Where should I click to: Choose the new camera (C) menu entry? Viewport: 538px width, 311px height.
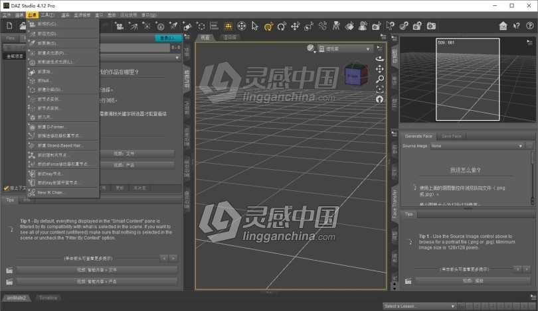[64, 24]
